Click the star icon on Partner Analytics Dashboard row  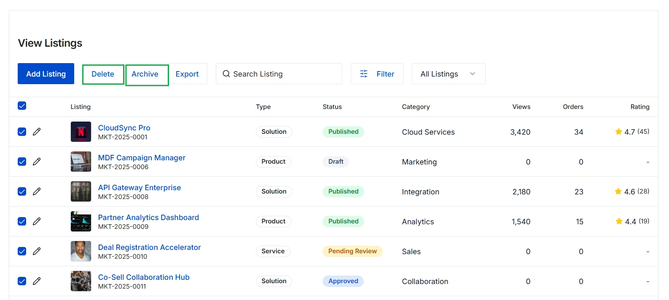(x=619, y=221)
